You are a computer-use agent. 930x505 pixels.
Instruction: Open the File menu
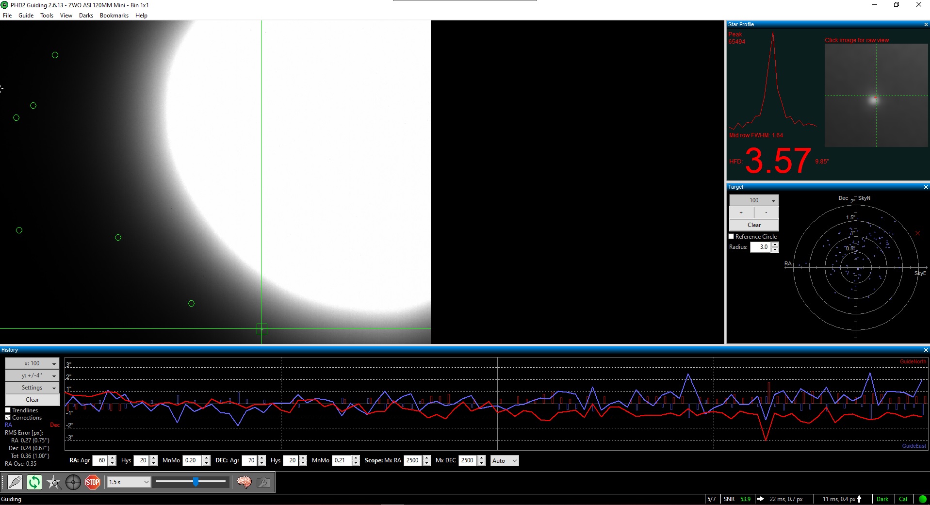click(7, 16)
